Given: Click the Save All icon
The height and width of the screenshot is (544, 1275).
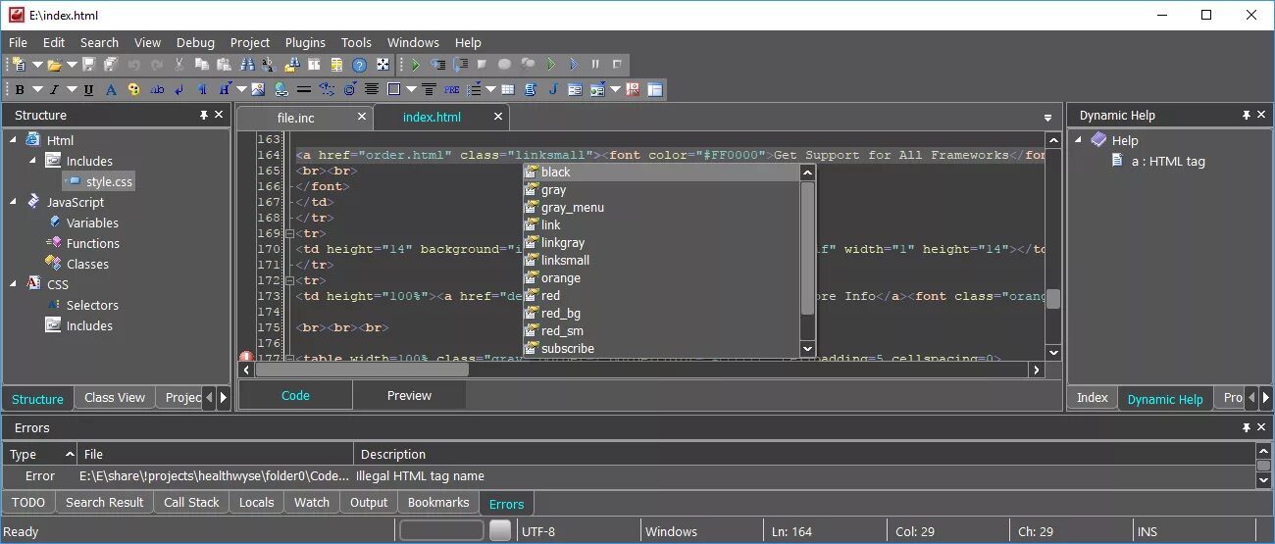Looking at the screenshot, I should point(110,65).
